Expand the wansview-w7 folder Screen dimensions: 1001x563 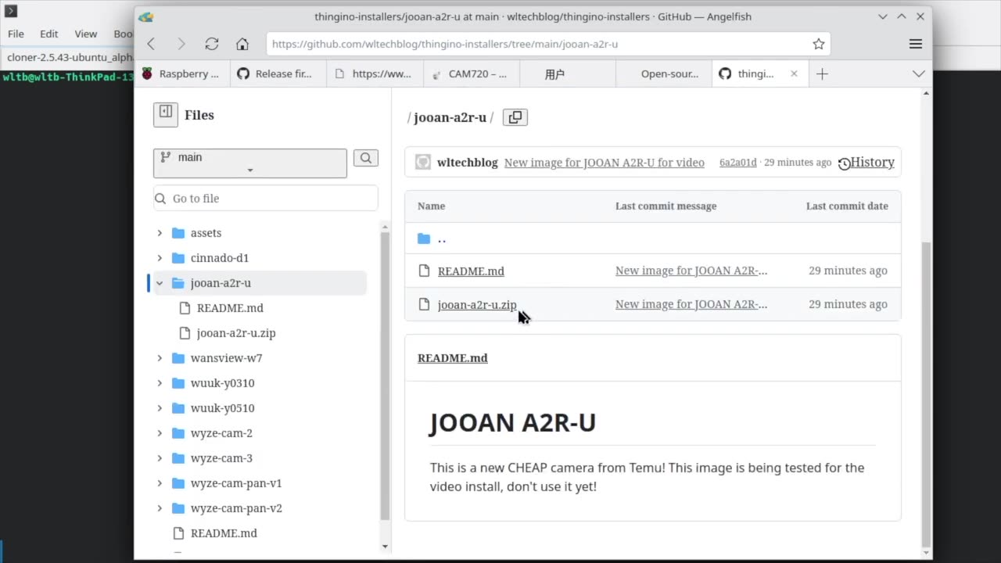click(160, 358)
